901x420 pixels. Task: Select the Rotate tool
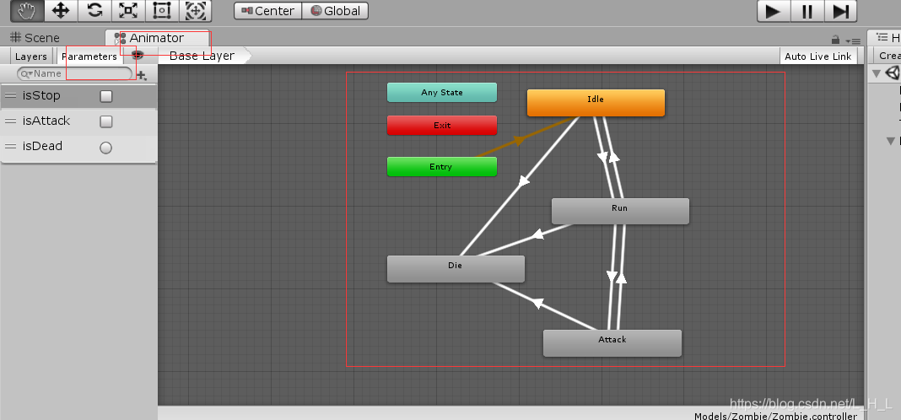[x=94, y=10]
